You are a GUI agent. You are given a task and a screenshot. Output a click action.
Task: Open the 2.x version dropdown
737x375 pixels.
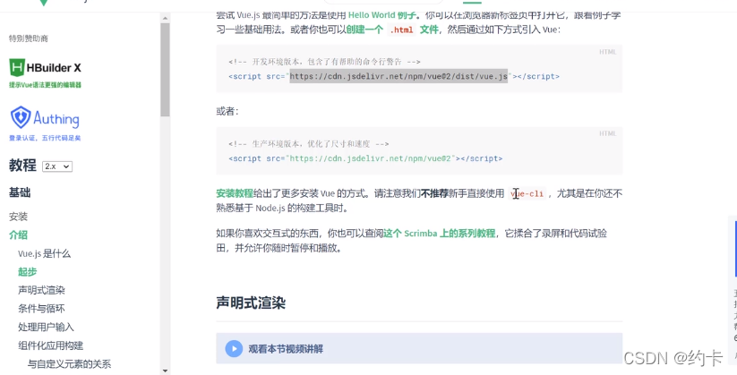click(x=57, y=166)
